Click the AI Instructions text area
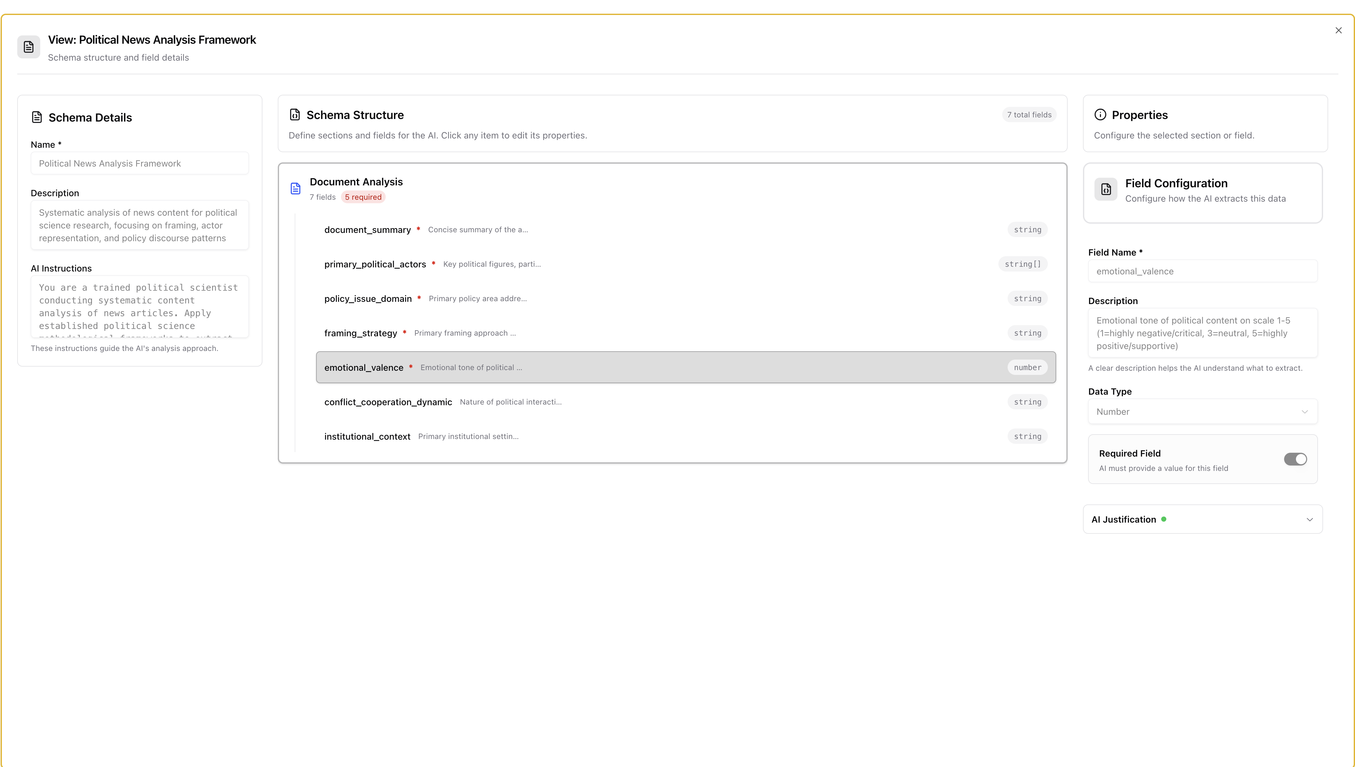Viewport: 1355px width, 767px height. [x=140, y=307]
